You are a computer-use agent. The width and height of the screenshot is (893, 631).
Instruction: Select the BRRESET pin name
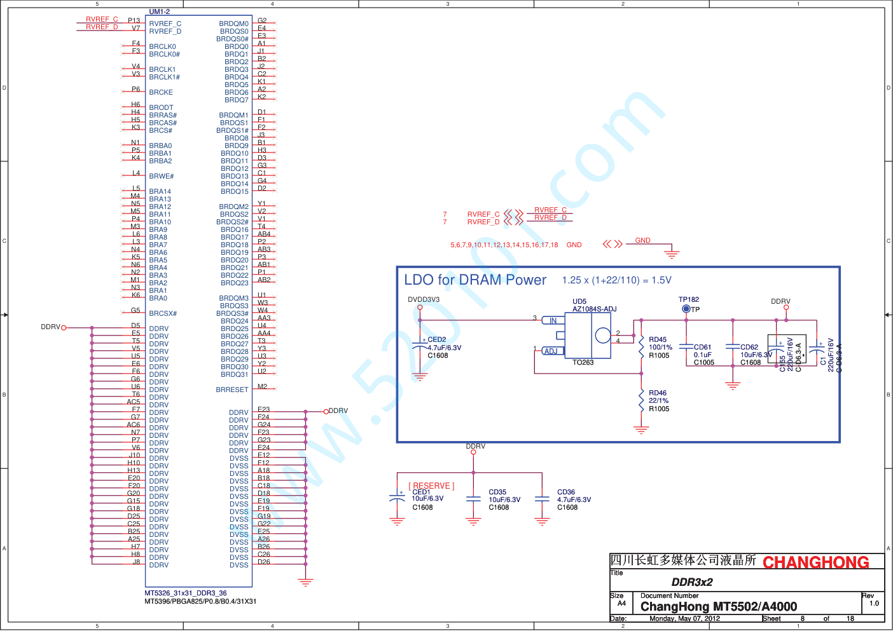pyautogui.click(x=232, y=390)
